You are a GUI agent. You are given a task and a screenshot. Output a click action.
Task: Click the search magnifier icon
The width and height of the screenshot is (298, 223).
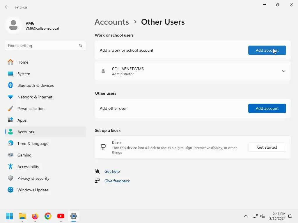click(81, 46)
